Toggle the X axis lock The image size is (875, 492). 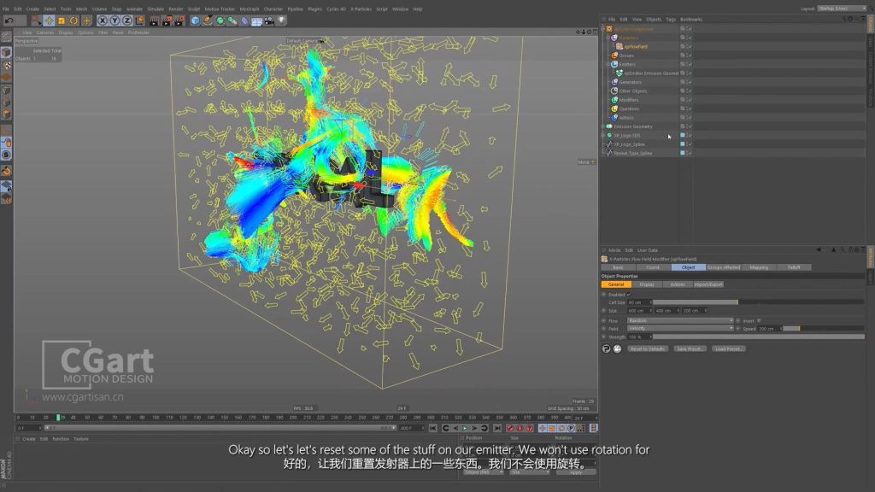pyautogui.click(x=103, y=20)
